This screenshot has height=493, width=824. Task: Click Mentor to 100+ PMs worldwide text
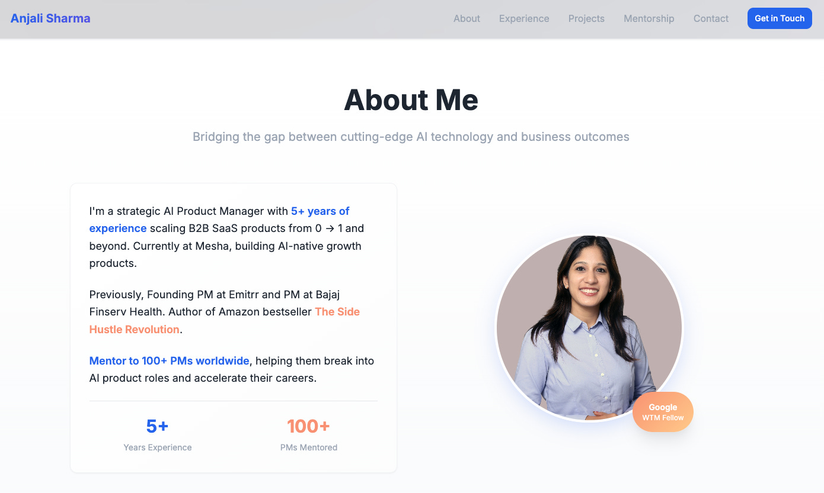pos(170,360)
